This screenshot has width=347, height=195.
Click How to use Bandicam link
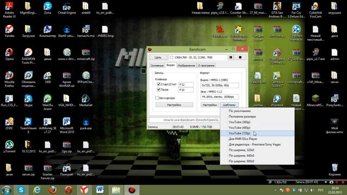click(191, 120)
